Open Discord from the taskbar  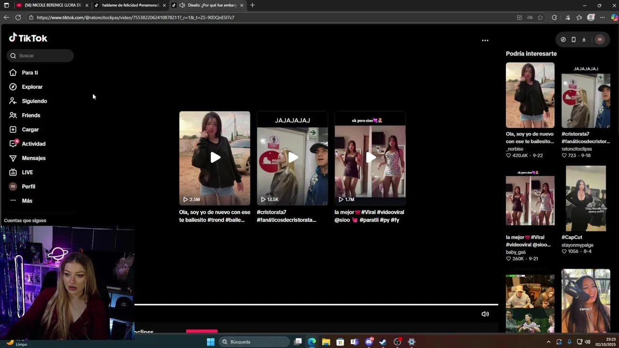369,342
